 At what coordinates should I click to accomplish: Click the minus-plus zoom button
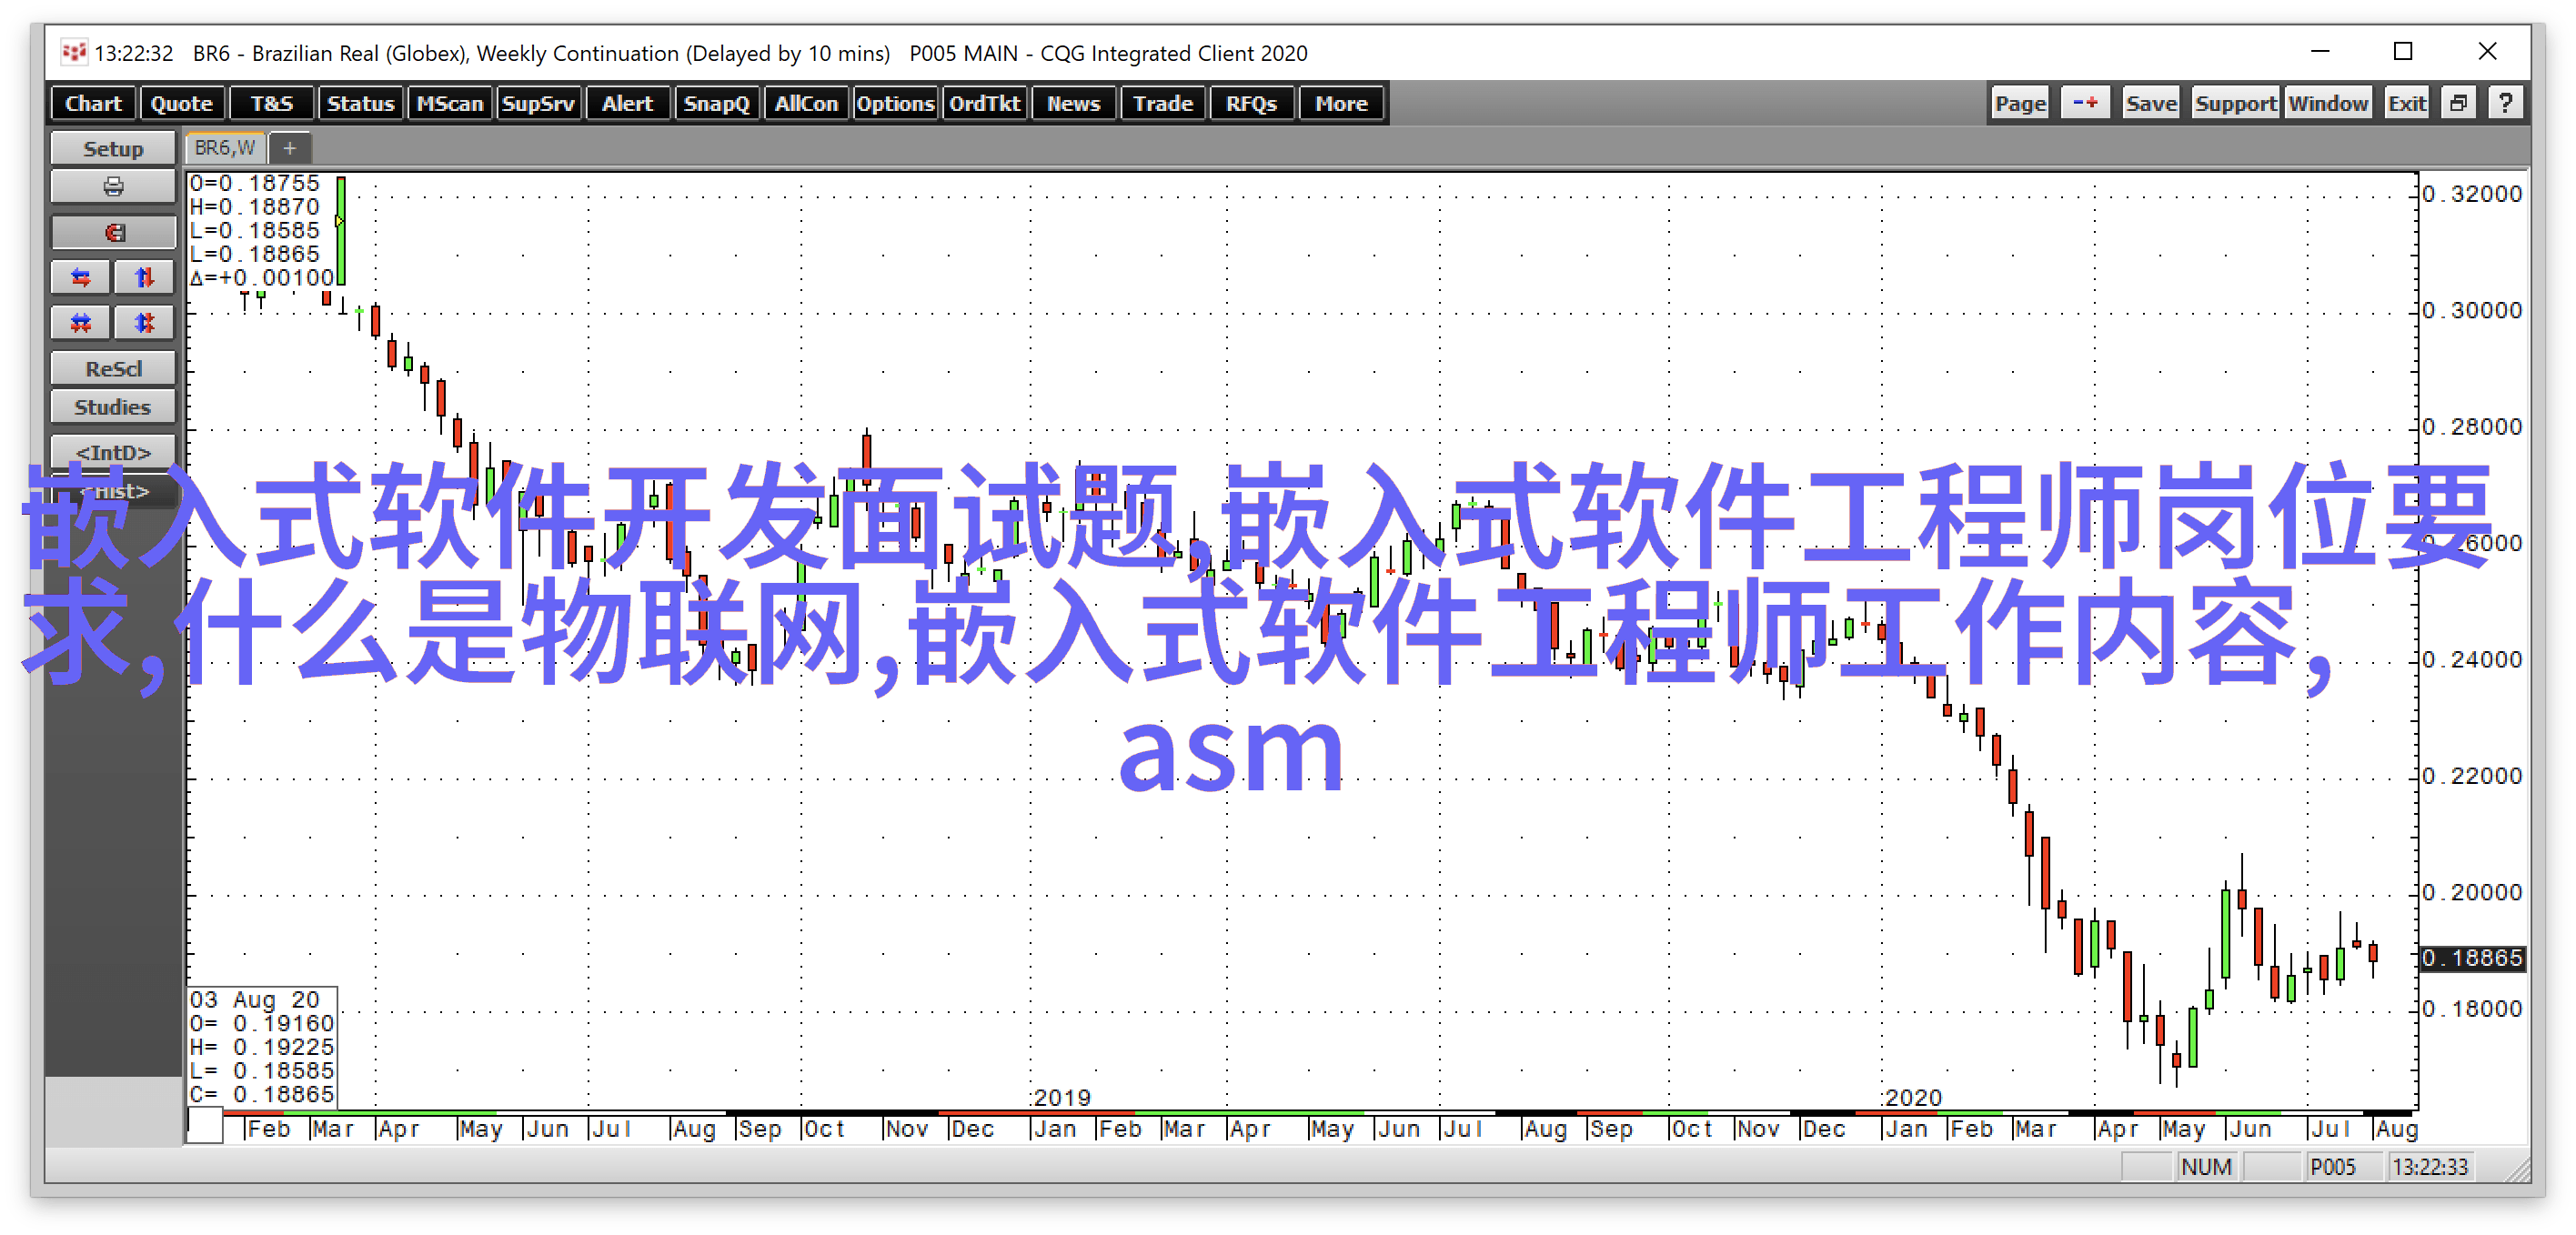tap(2085, 103)
